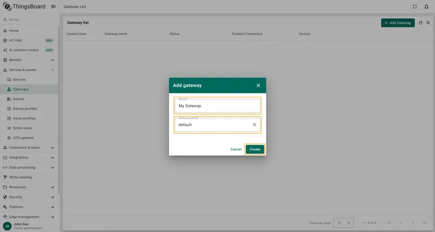Click the Home house icon
The height and width of the screenshot is (232, 435).
[x=5, y=30]
